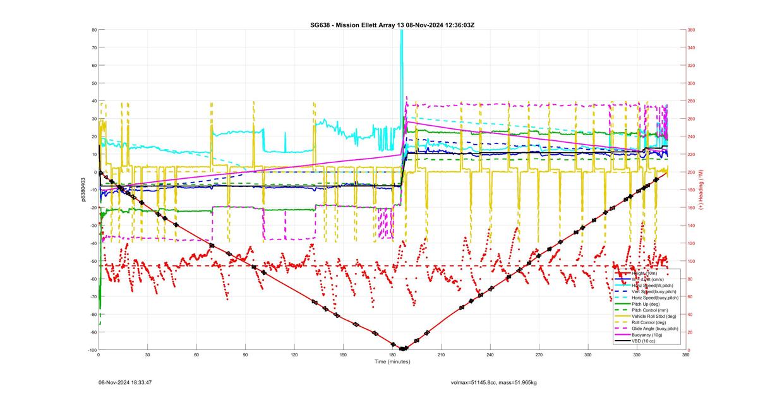Viewport: 758px width, 393px height.
Task: Click the x-axis tick label '90'
Action: 245,355
